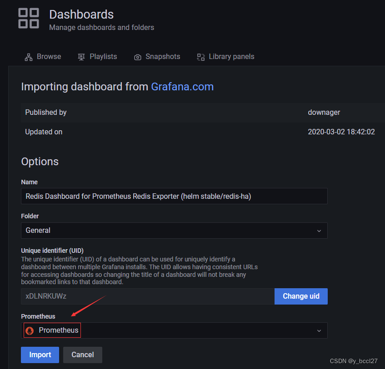
Task: Focus the dashboard Name input field
Action: pyautogui.click(x=175, y=196)
